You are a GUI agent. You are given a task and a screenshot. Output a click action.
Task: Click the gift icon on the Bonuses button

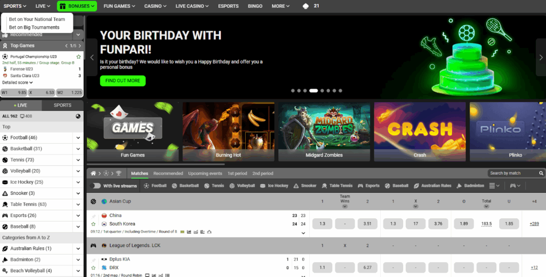coord(62,6)
